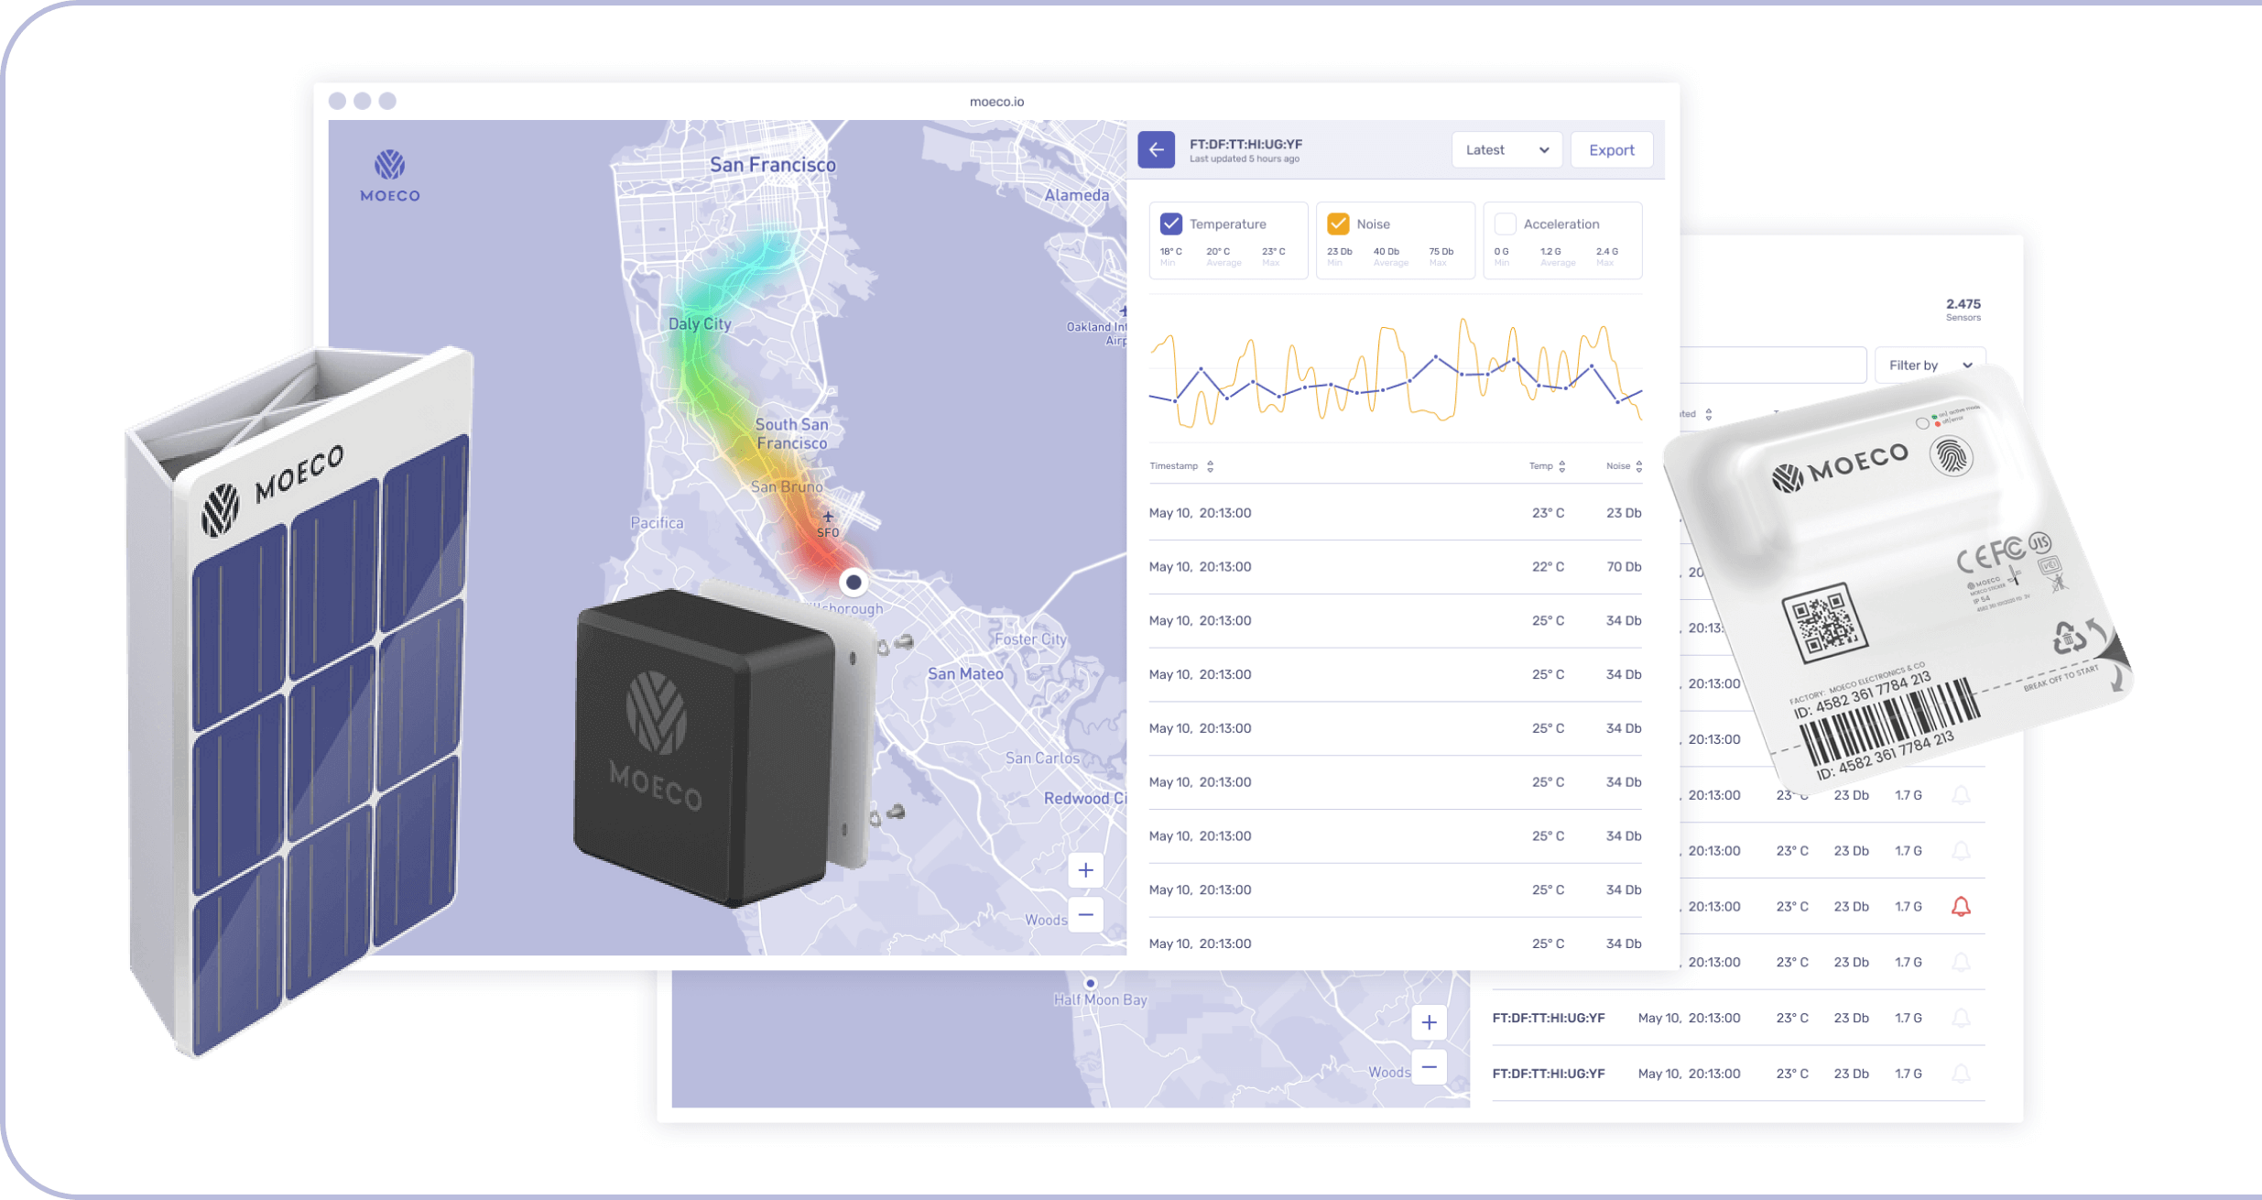Click the Half Moon Bay map marker
2262x1200 pixels.
[1090, 983]
